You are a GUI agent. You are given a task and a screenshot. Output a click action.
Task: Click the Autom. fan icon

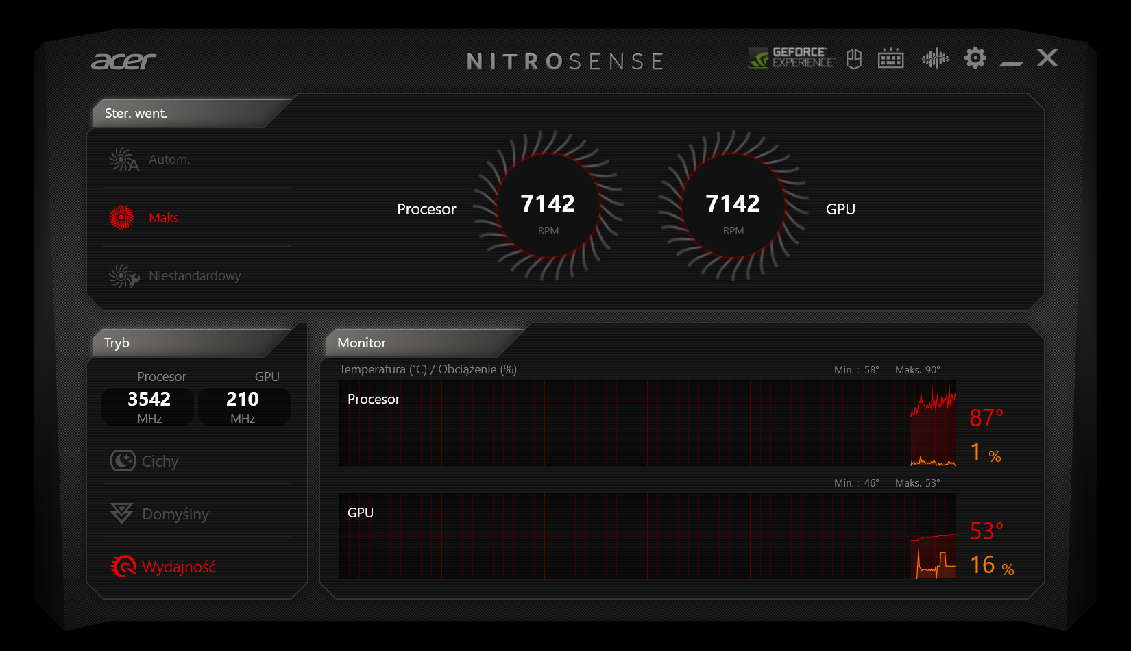pos(123,160)
